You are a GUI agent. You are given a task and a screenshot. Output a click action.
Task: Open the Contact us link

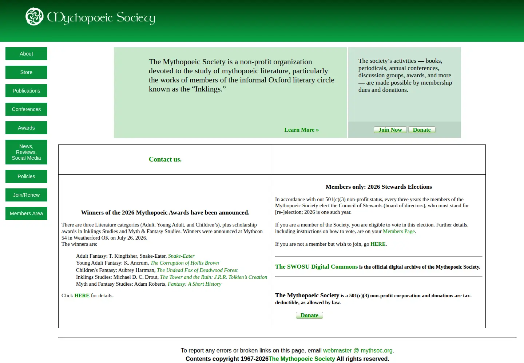pos(165,159)
